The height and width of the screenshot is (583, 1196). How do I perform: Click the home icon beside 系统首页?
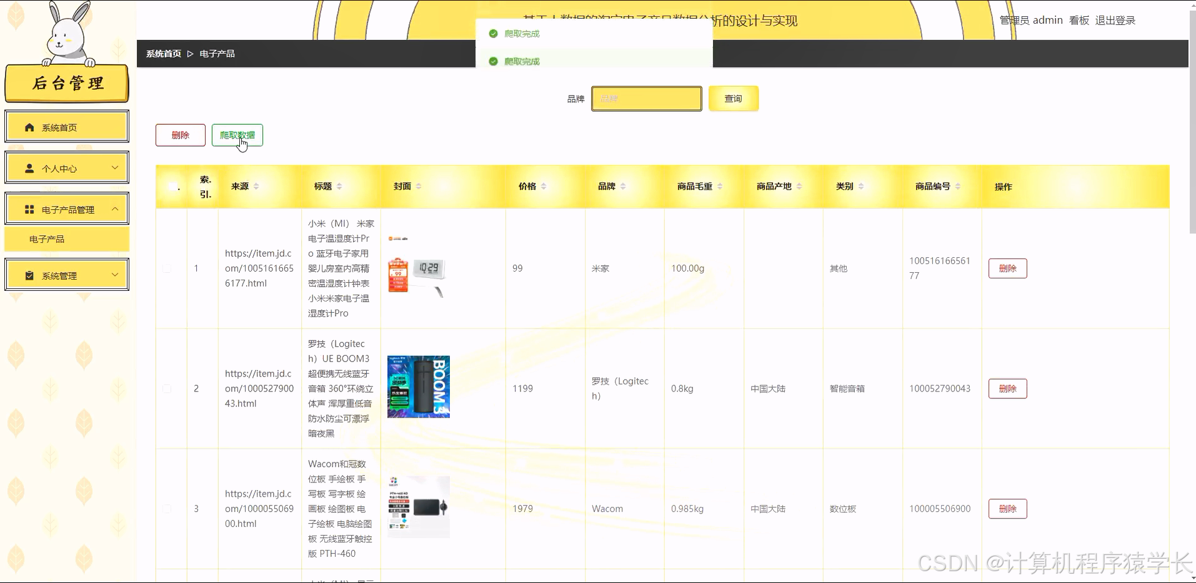point(29,127)
